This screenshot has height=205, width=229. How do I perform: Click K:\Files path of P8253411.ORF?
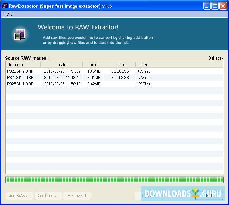pyautogui.click(x=144, y=84)
